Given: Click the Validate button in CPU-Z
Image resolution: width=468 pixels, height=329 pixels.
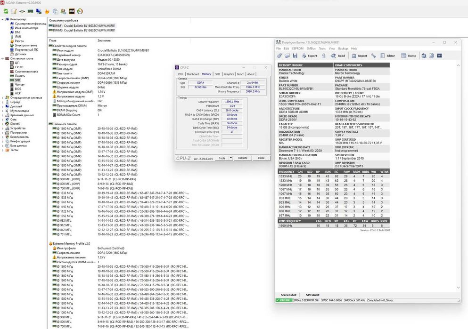Looking at the screenshot, I should click(242, 158).
